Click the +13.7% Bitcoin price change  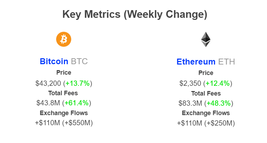pos(78,83)
